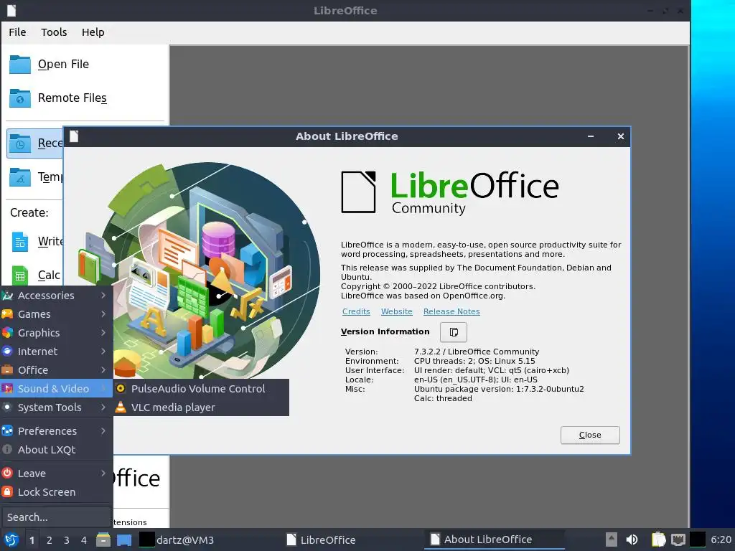
Task: Open the file manager icon in taskbar
Action: coord(103,540)
